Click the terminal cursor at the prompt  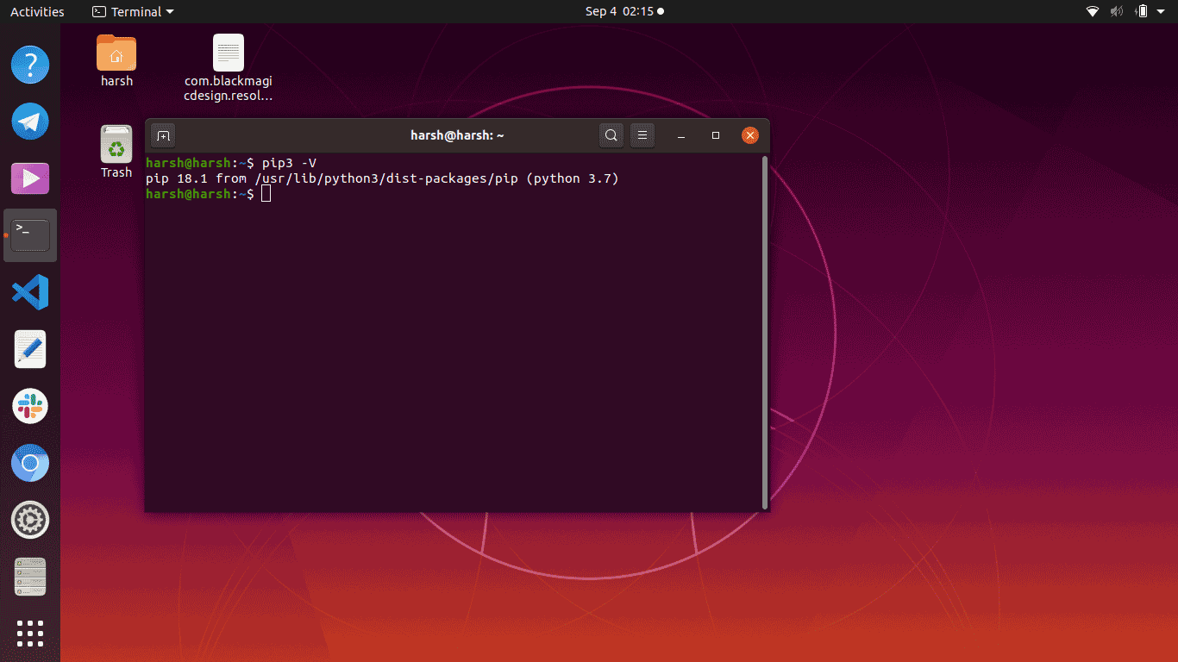[x=266, y=194]
